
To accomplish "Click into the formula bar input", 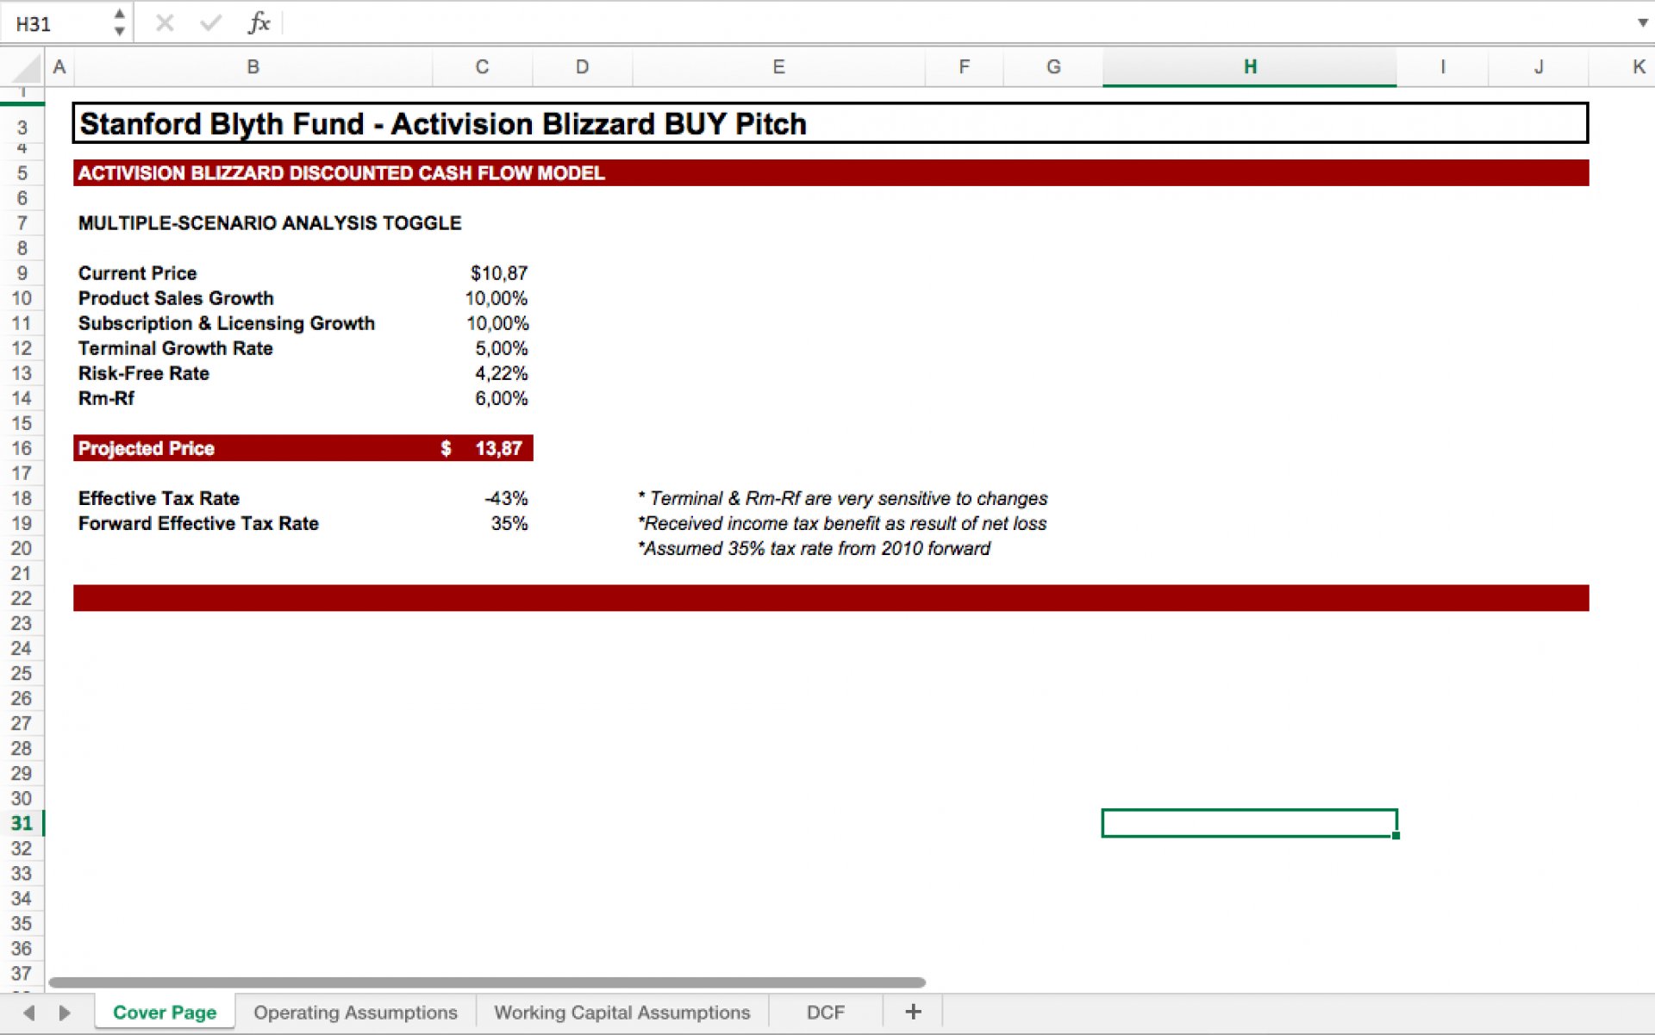I will [x=957, y=23].
